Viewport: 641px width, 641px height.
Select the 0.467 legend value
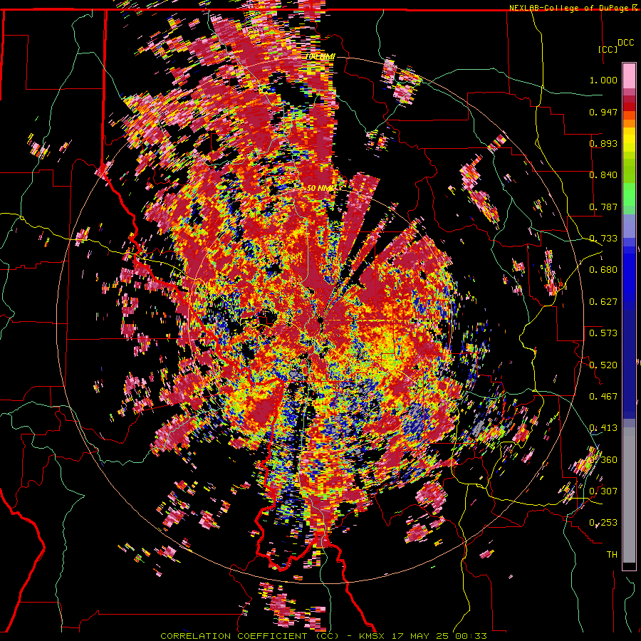click(603, 397)
